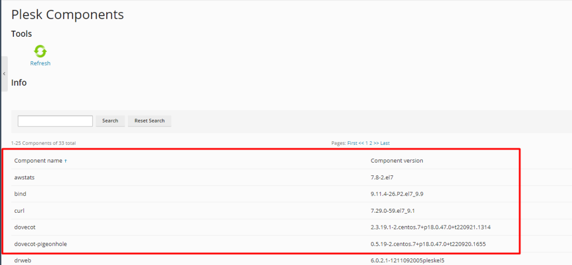Collapse the left sidebar with the arrow handle
This screenshot has width=572, height=265.
click(4, 74)
